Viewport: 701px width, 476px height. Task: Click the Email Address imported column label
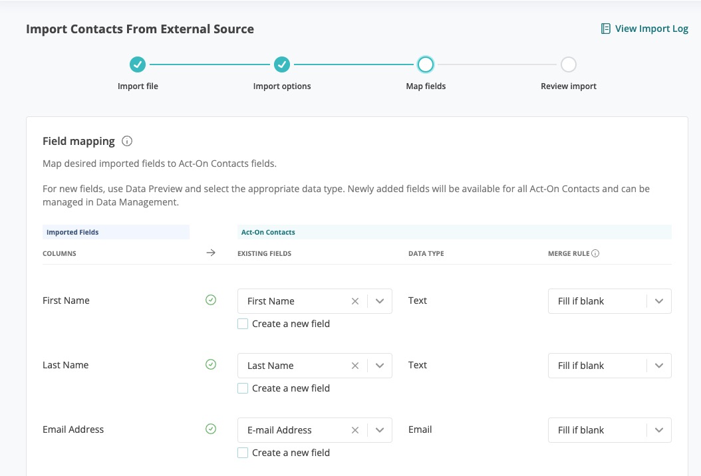tap(73, 429)
